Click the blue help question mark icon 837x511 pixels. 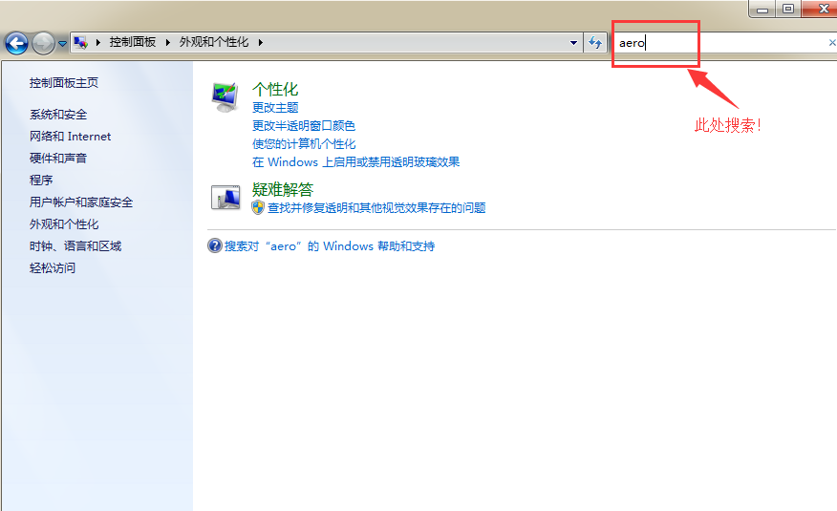pos(215,245)
